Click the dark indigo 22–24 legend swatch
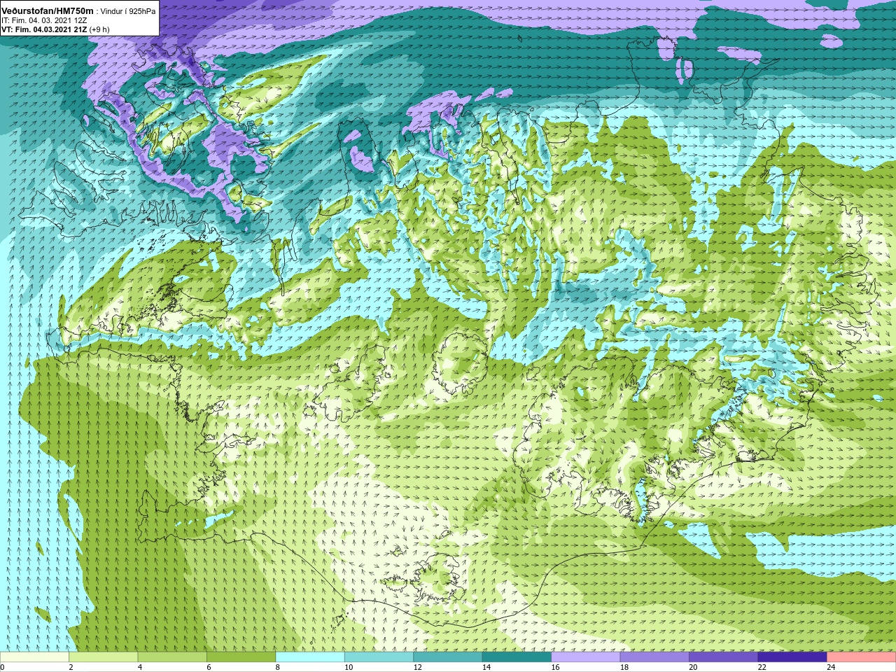The width and height of the screenshot is (896, 672). tap(792, 657)
